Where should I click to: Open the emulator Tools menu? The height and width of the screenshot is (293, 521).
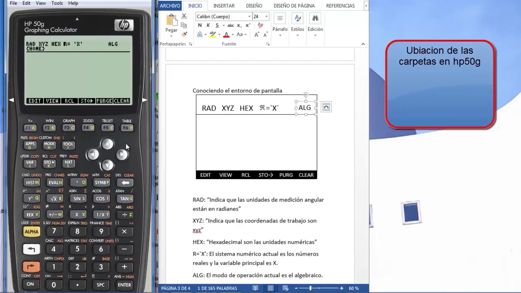(x=57, y=3)
